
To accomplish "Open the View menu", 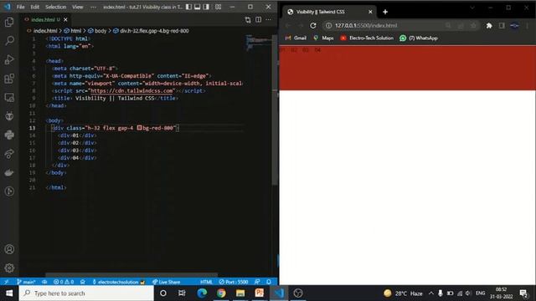I will click(x=78, y=7).
